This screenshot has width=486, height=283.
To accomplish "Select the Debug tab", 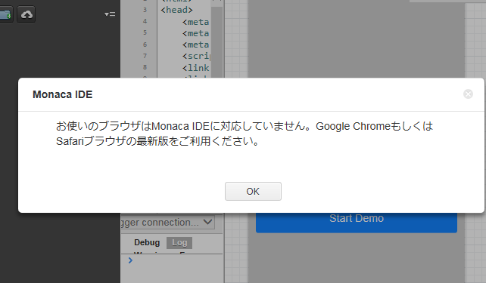I will click(x=147, y=242).
